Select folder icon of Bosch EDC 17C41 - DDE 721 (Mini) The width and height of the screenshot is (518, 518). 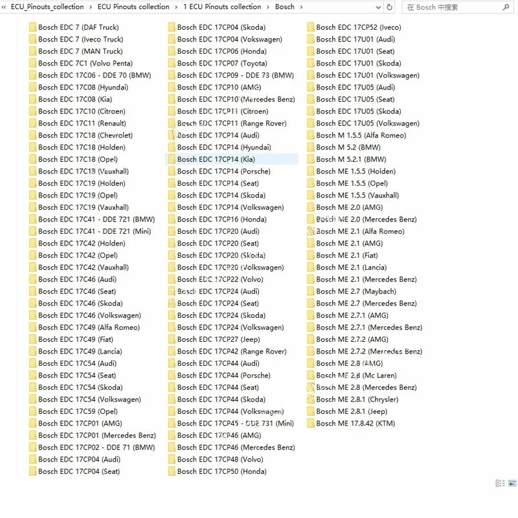[33, 231]
